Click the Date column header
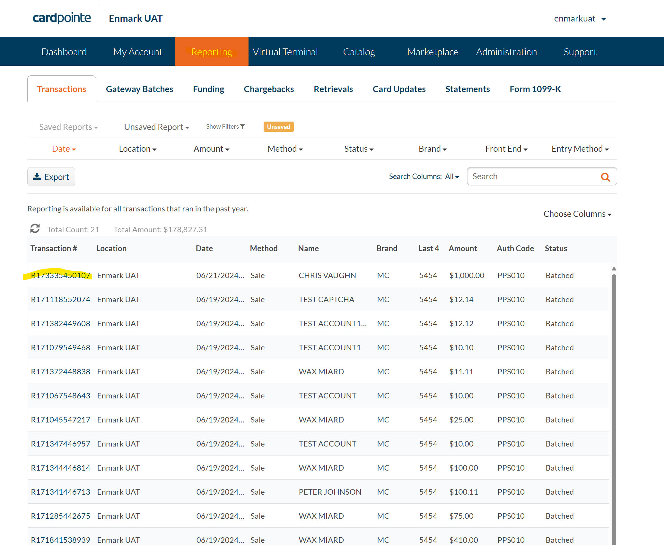 pos(204,248)
